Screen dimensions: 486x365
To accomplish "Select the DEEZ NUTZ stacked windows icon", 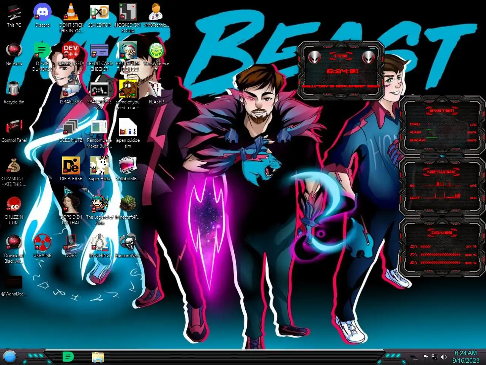I will click(71, 131).
